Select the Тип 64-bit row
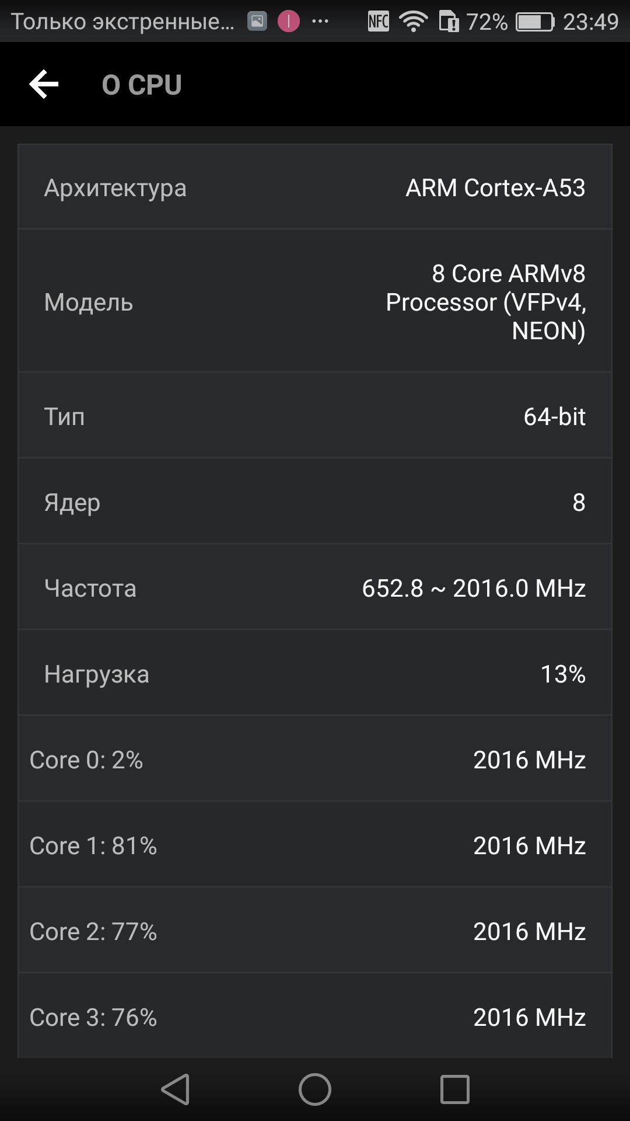The height and width of the screenshot is (1121, 630). click(x=315, y=416)
